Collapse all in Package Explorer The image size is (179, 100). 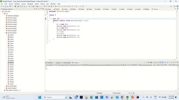pyautogui.click(x=34, y=9)
